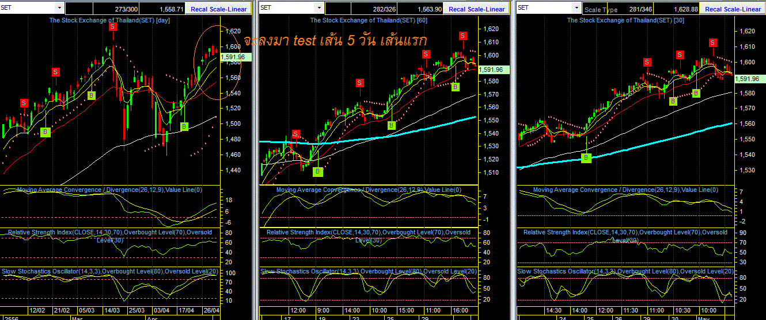Open the SET symbol dropdown in the 30-minute chart

pos(577,8)
